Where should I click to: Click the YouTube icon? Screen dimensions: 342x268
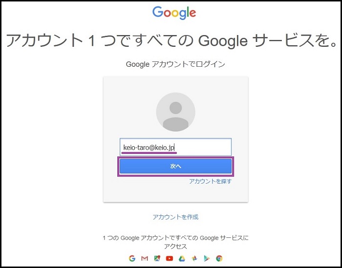coord(170,258)
